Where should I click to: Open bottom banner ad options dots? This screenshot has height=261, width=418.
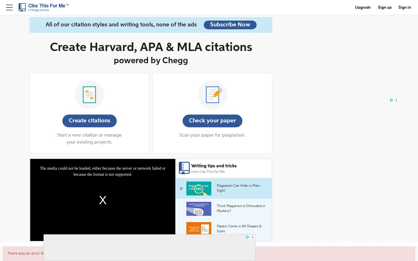click(x=253, y=237)
